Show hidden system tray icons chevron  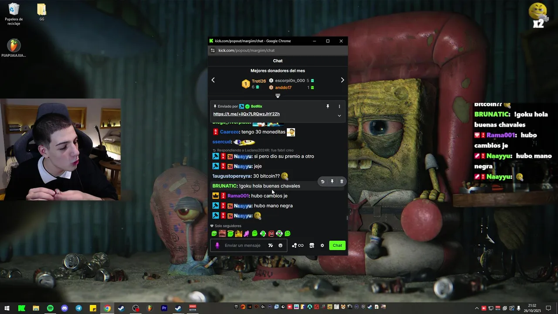(x=477, y=308)
